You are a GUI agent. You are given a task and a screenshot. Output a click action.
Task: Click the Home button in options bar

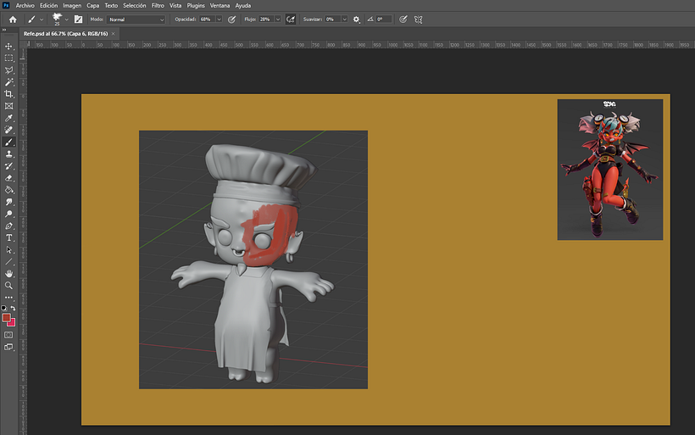point(13,19)
